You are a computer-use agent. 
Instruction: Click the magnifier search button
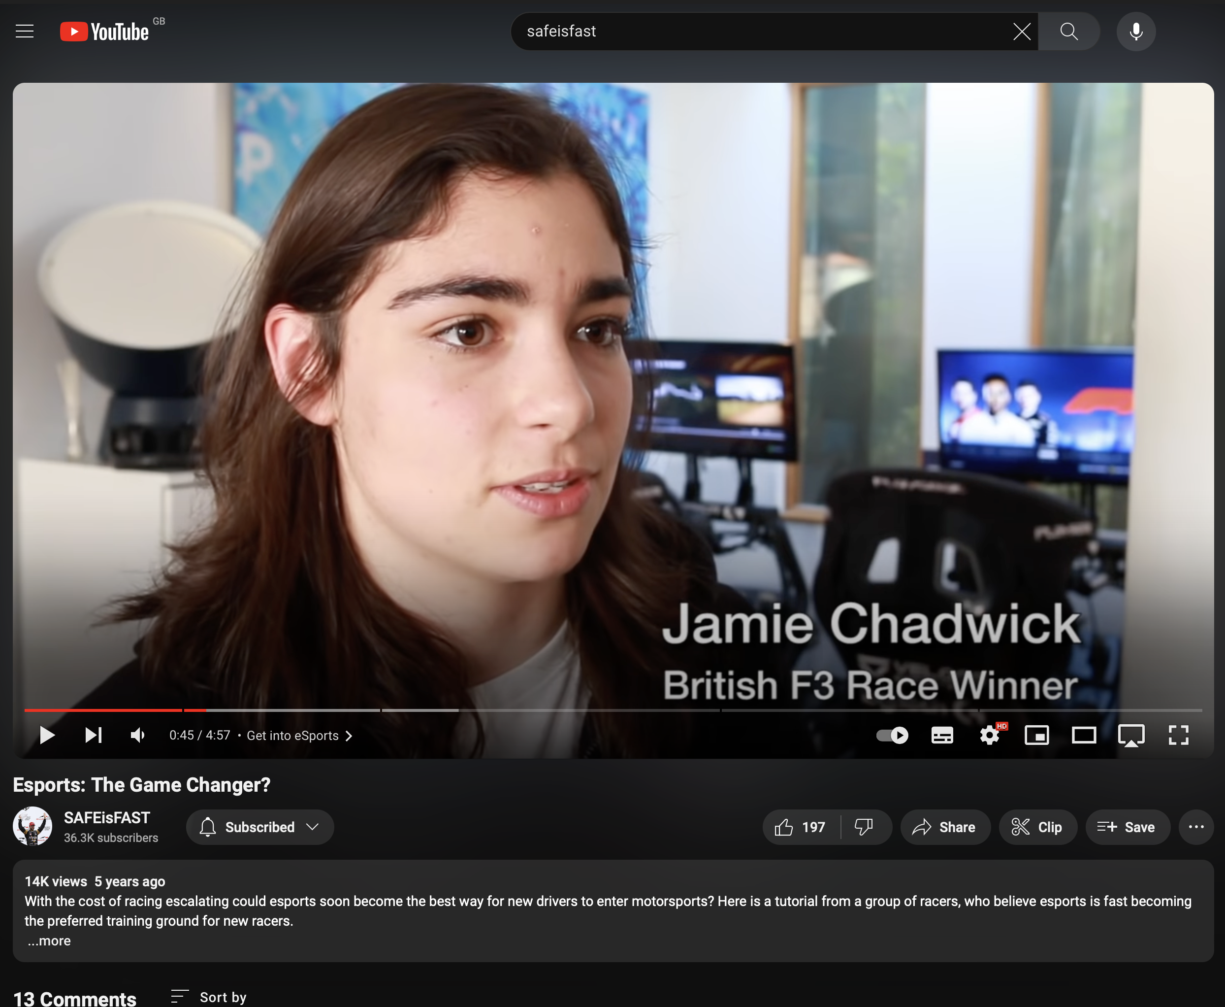(1068, 32)
